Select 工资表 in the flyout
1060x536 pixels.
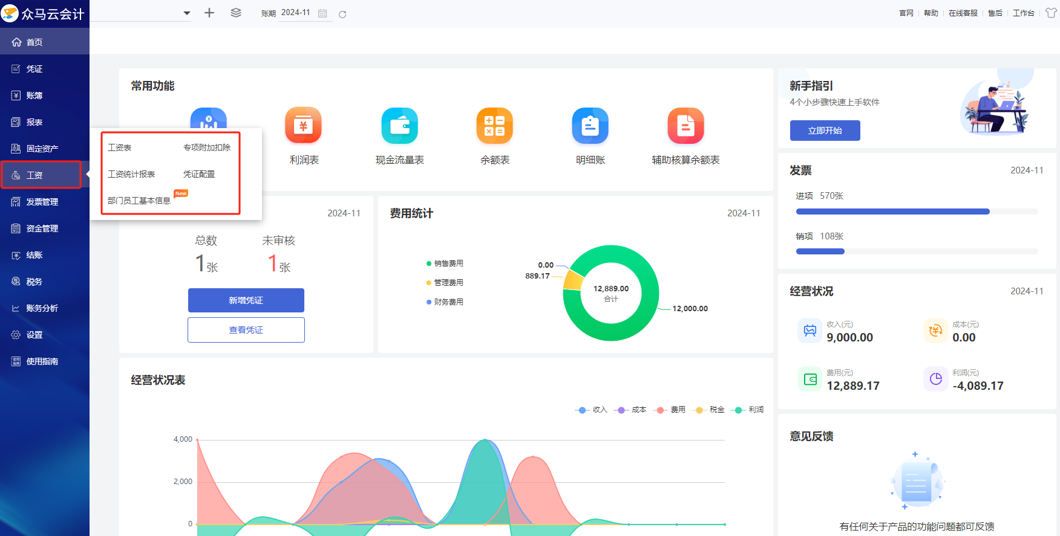[120, 147]
